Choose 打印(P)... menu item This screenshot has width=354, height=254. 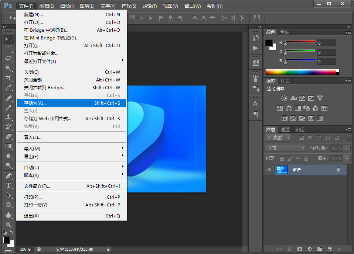coord(72,197)
